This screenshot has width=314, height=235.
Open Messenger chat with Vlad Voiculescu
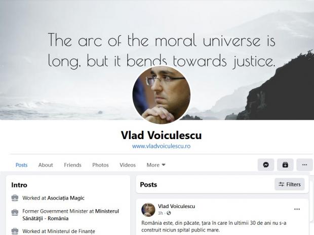(266, 165)
